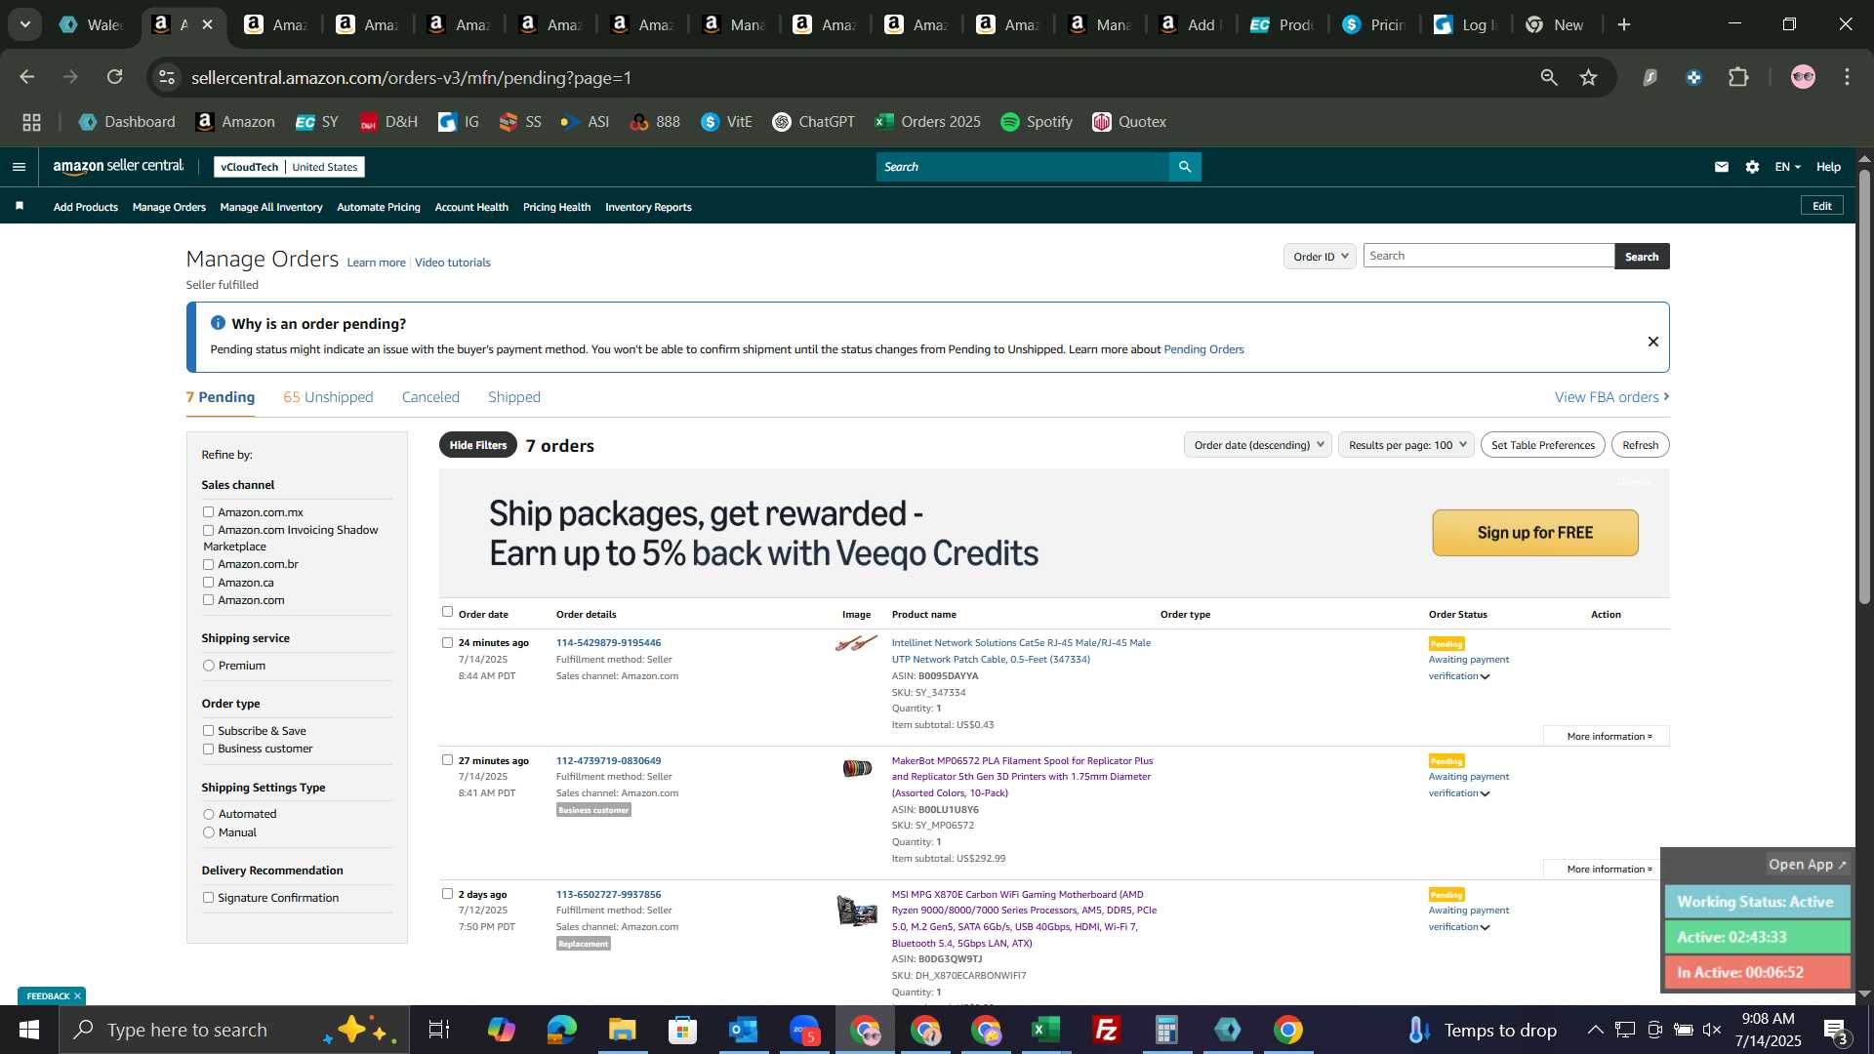Open the messages mail icon

pos(1722,167)
